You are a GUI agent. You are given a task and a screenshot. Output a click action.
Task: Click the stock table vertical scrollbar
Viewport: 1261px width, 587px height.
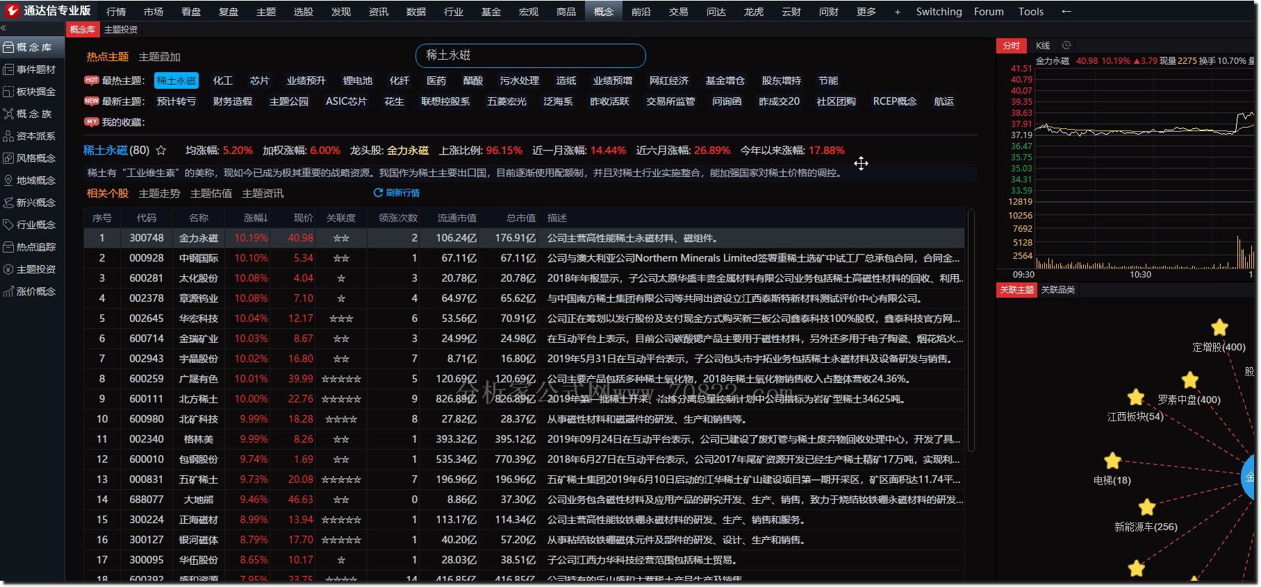pos(971,331)
